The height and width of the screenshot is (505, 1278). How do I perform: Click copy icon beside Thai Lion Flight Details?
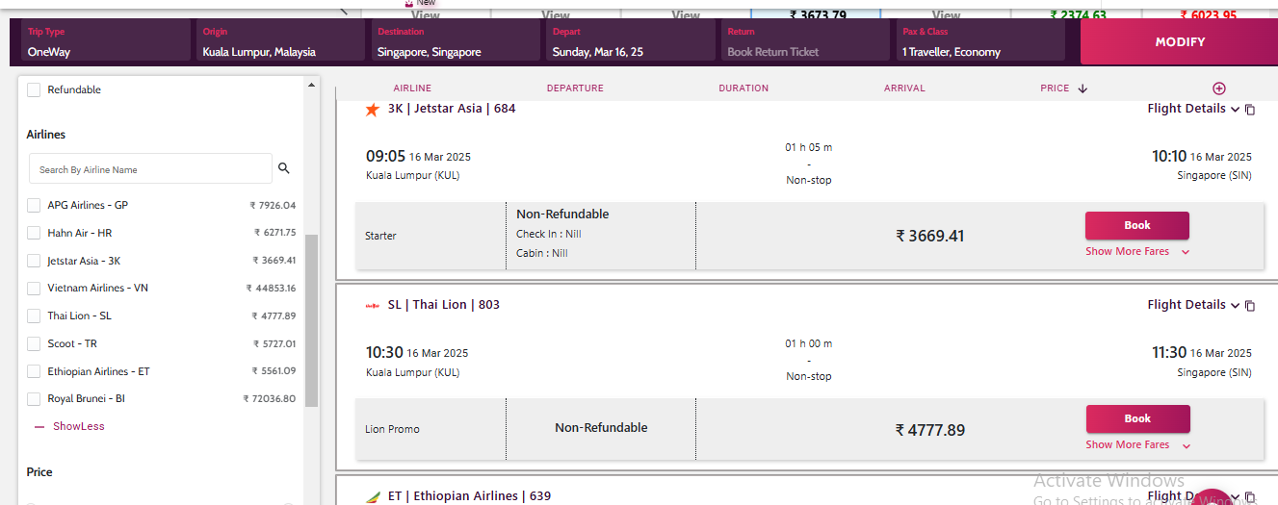click(x=1250, y=306)
